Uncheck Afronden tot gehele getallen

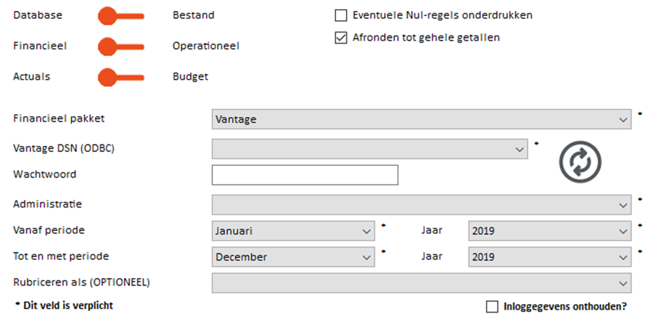[x=341, y=37]
